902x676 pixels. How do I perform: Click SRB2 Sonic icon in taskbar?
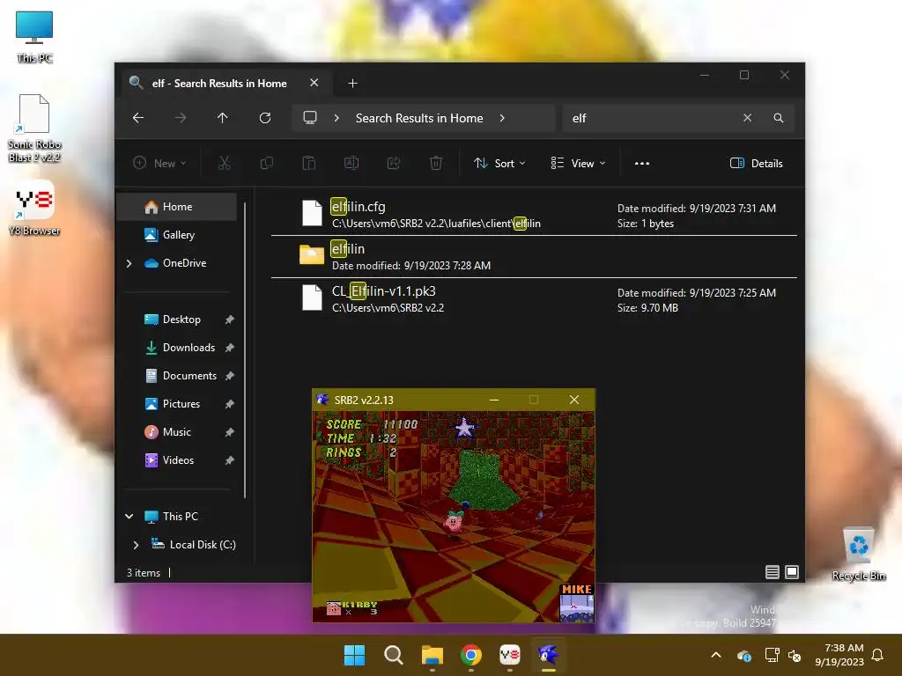(548, 655)
